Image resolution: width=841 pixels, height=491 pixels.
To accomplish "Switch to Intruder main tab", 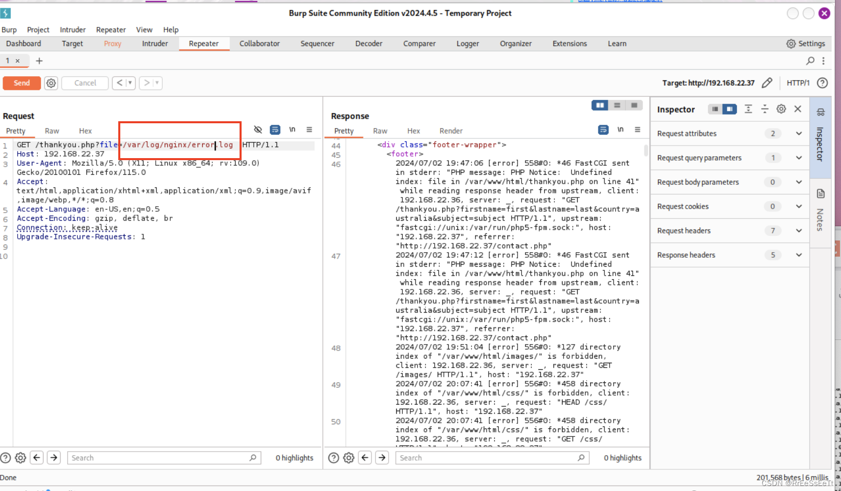I will 155,44.
